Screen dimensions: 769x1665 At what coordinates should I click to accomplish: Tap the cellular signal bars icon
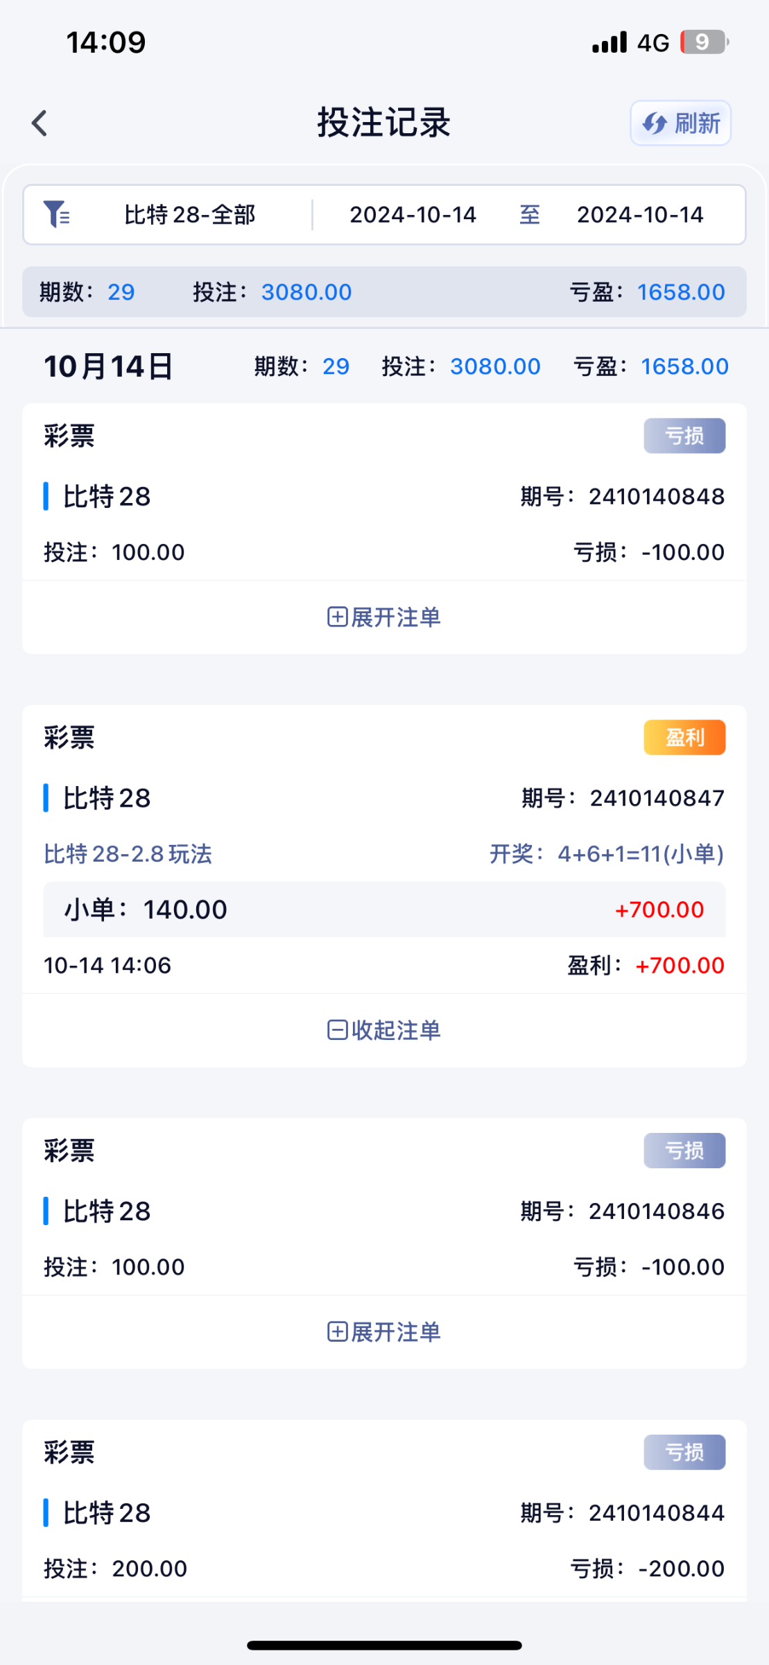pos(610,42)
